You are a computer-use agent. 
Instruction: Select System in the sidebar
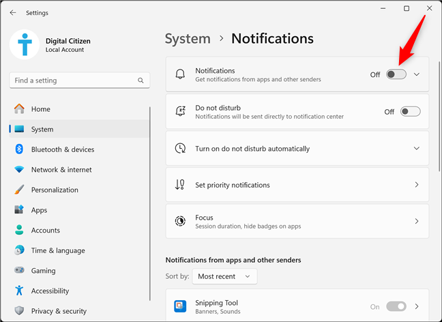pos(79,129)
